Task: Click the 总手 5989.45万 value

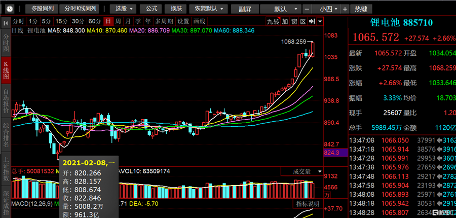Action: (386, 127)
